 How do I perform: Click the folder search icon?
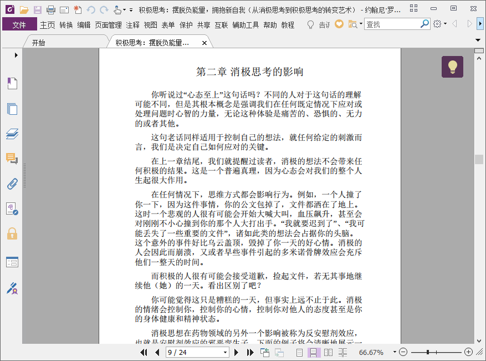click(352, 24)
